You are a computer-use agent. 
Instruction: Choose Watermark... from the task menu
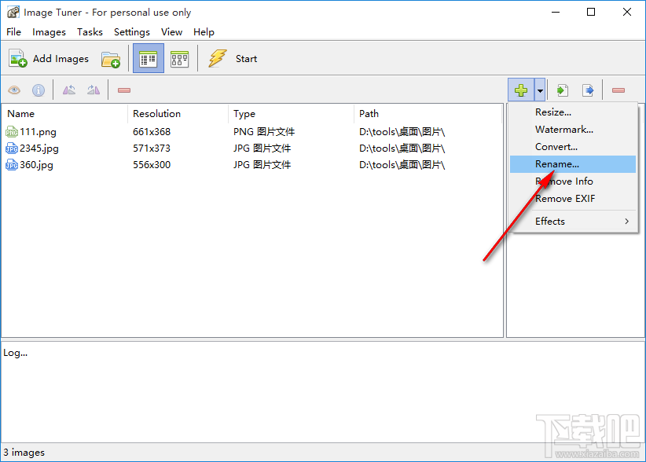[573, 130]
